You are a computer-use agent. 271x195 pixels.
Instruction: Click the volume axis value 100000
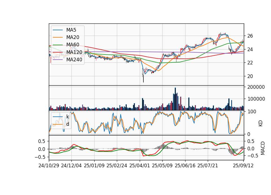[x=256, y=99]
